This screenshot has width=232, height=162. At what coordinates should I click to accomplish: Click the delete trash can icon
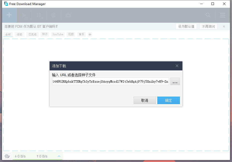click(54, 15)
